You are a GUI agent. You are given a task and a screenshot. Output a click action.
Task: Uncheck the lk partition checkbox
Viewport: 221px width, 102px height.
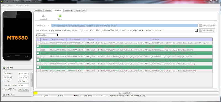[38, 46]
